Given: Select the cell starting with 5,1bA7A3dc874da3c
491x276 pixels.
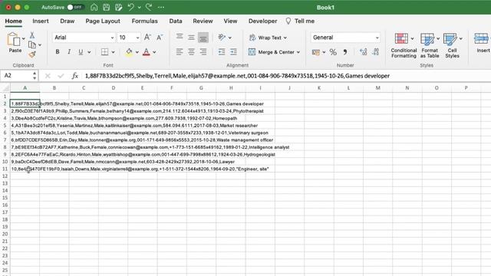Looking at the screenshot, I should pos(25,133).
